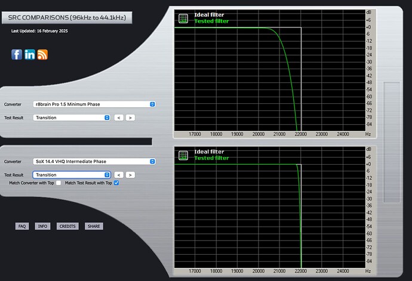Open the Facebook social icon

(17, 55)
